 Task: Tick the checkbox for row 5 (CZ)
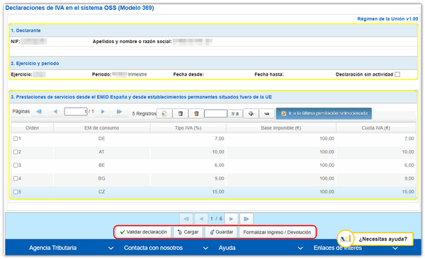16,192
